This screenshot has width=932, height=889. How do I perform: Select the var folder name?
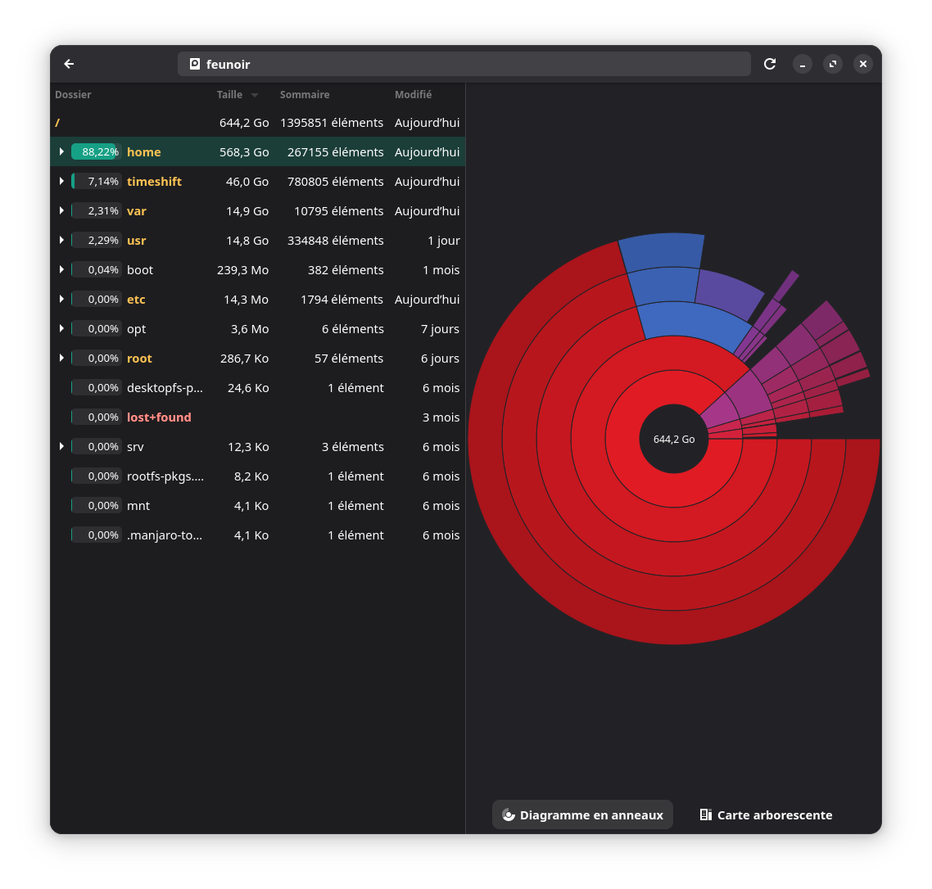point(136,211)
